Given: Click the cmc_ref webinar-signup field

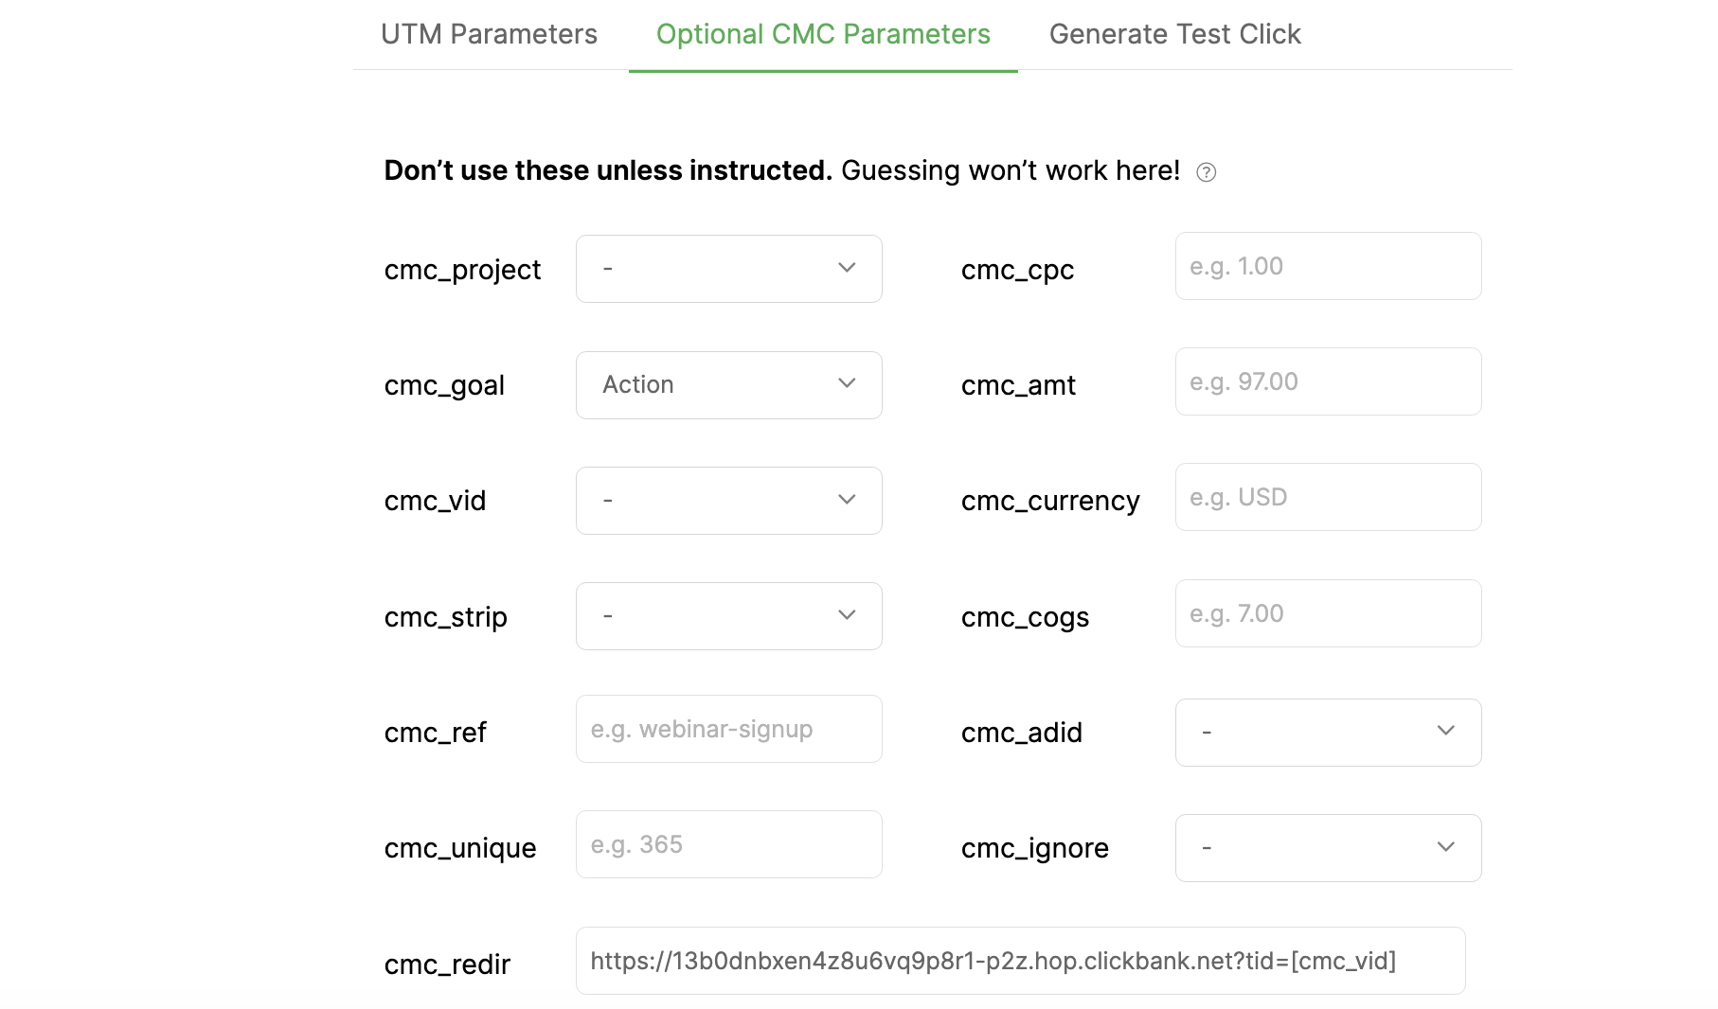Looking at the screenshot, I should 728,729.
